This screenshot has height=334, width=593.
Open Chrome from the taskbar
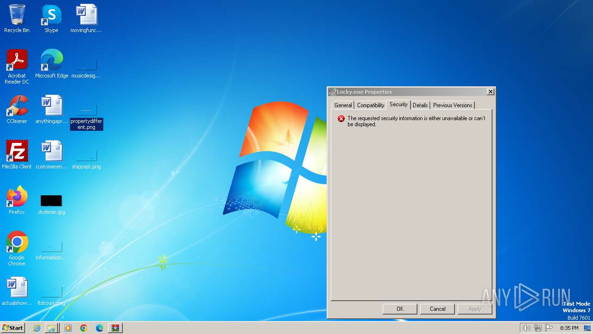pos(84,328)
